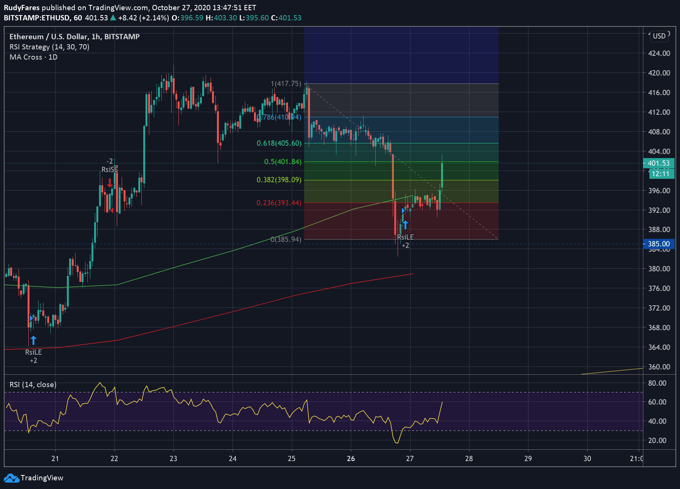Click date 26 on the time axis
680x489 pixels.
coord(351,458)
